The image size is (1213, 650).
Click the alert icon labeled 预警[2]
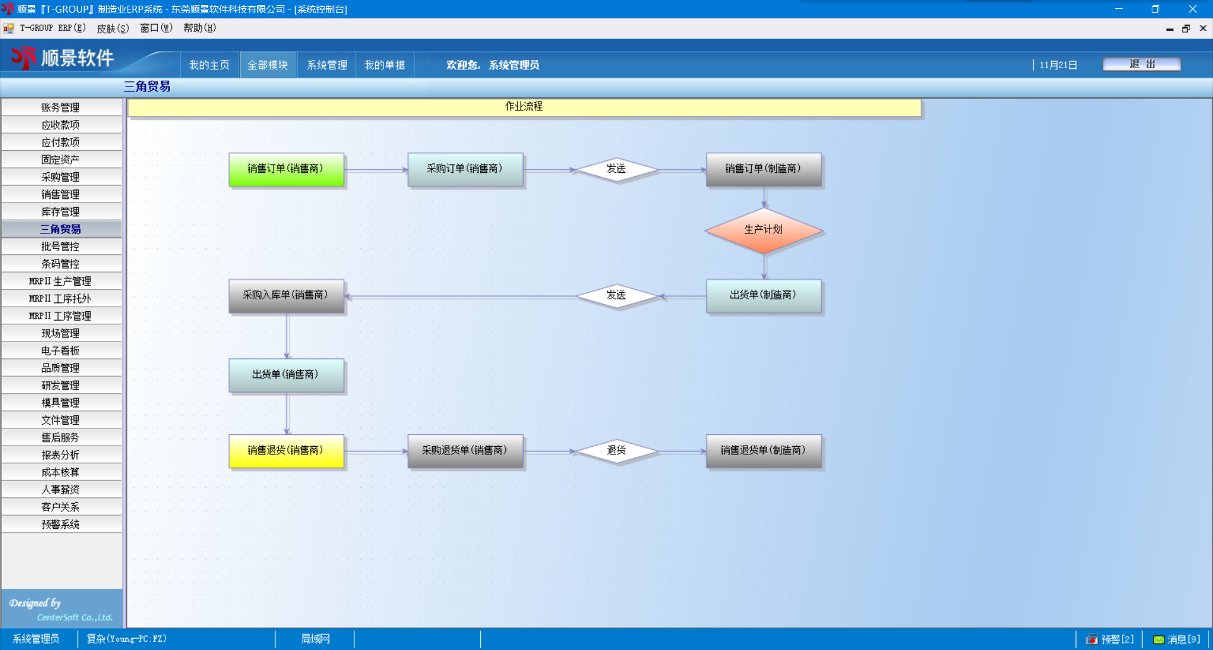(x=1092, y=639)
